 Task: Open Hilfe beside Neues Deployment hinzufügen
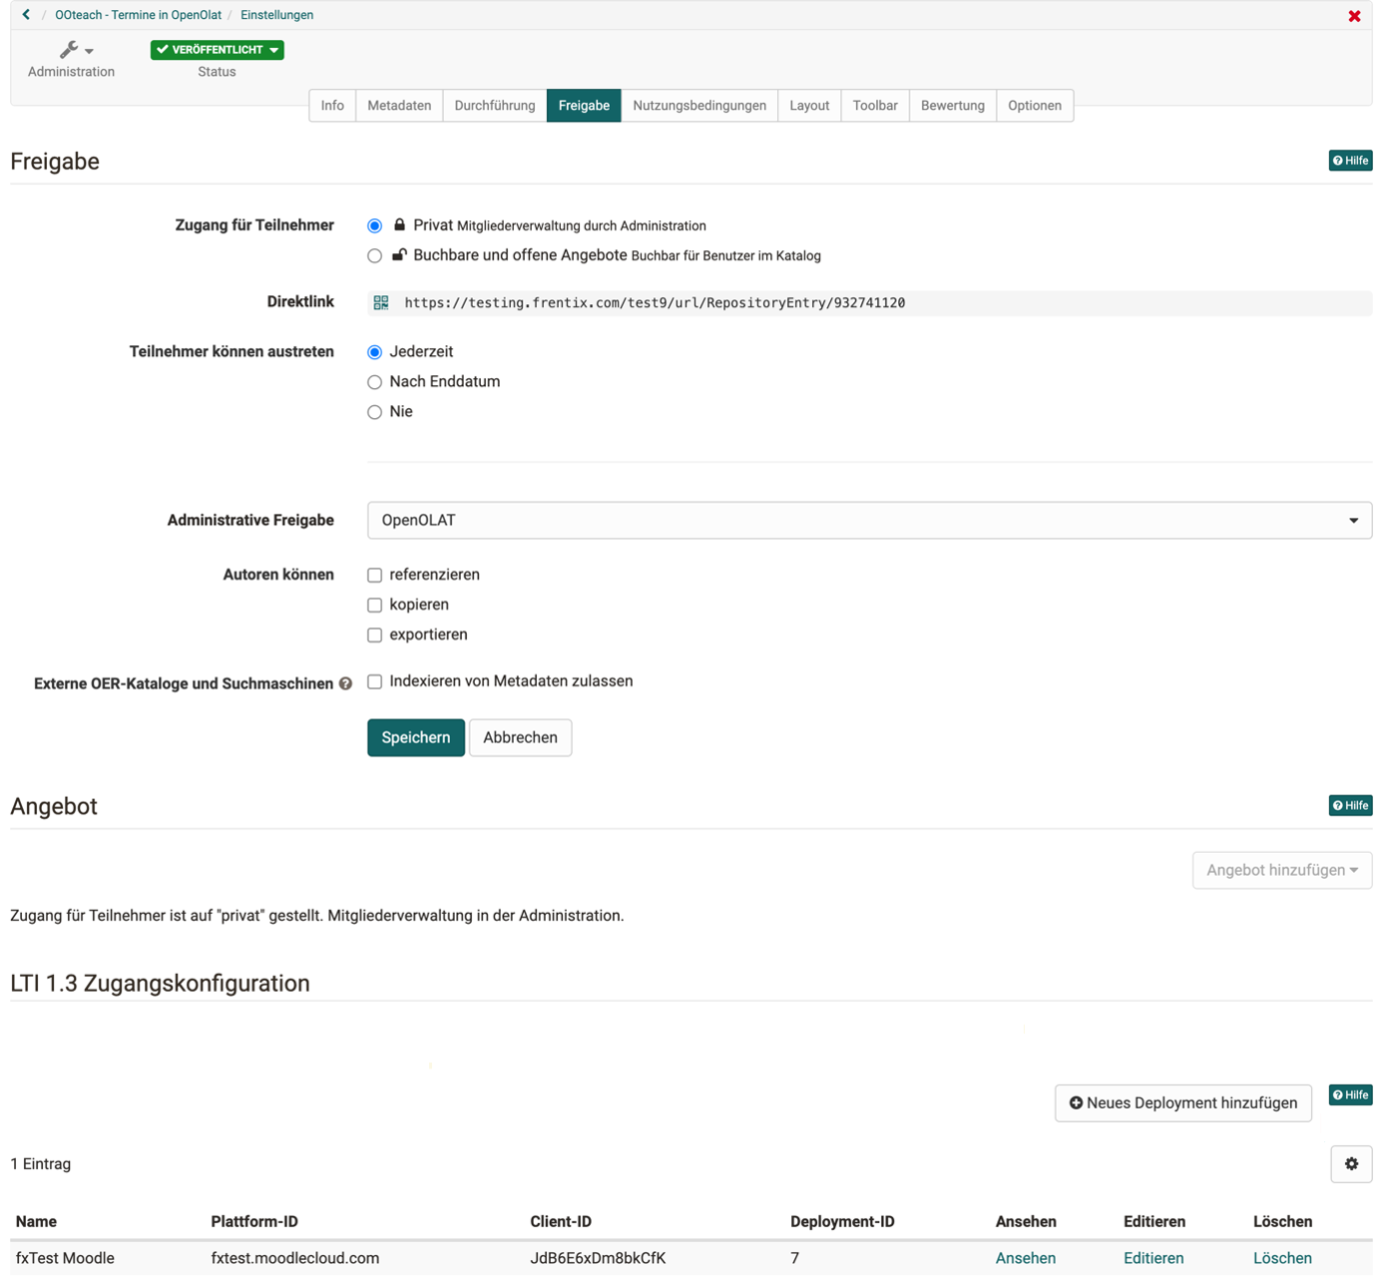[1350, 1094]
